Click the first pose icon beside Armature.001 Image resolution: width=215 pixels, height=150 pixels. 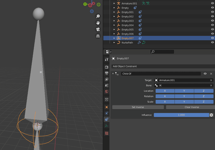point(144,3)
